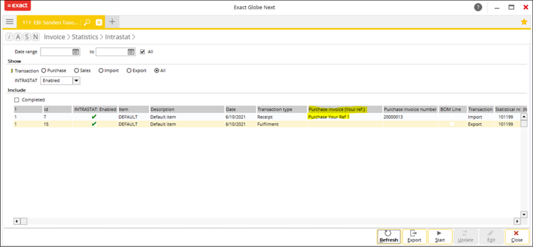Select the Sales transaction radio button
Screen dimensions: 533x247
tap(76, 71)
